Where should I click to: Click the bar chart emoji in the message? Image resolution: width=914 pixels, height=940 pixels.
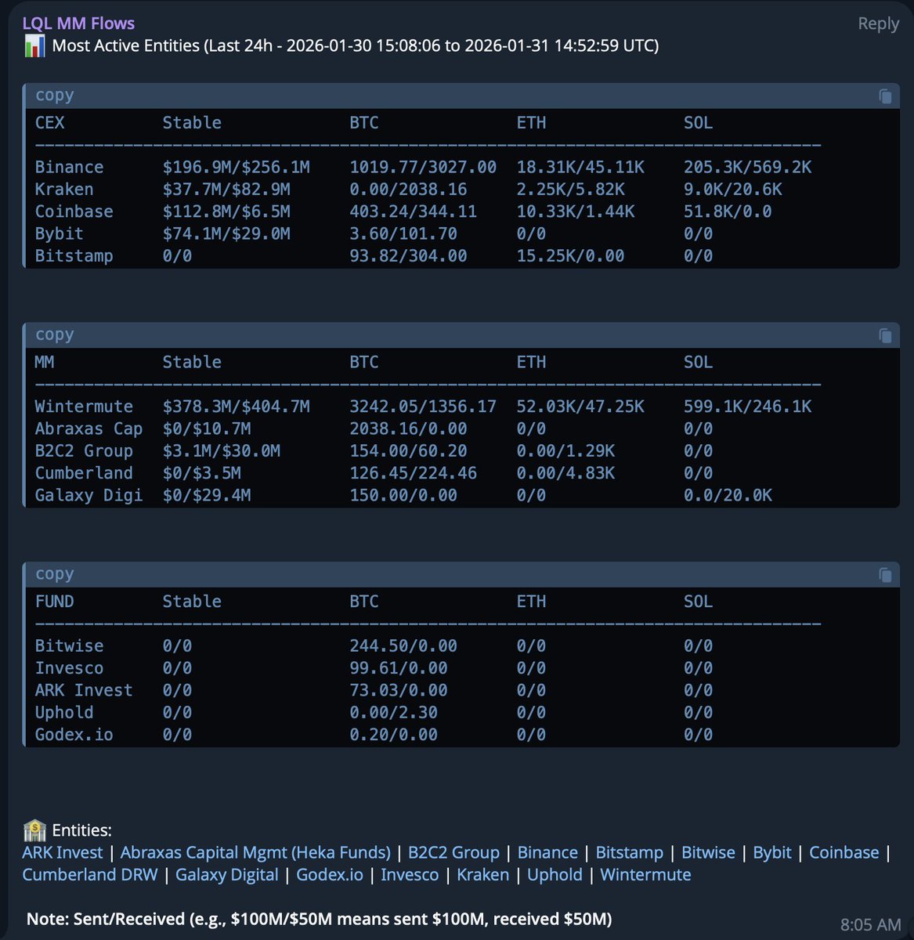click(34, 45)
